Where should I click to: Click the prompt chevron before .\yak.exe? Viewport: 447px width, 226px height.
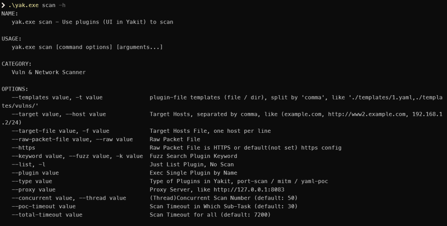[x=3, y=5]
